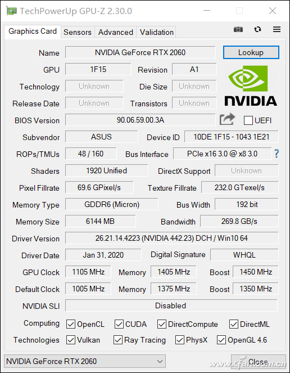Click the Close button at bottom
Screen dimensions: 290x373
(x=259, y=362)
